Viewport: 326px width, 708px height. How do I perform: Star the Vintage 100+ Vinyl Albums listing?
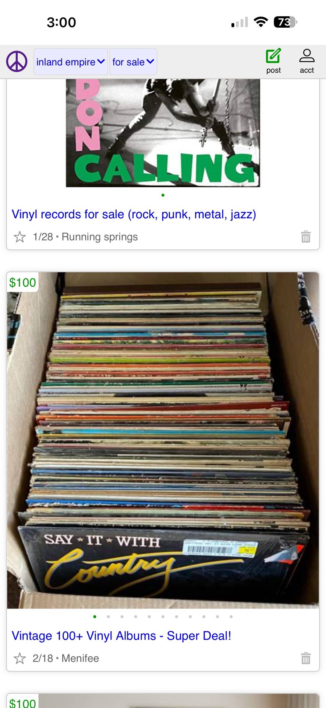20,658
